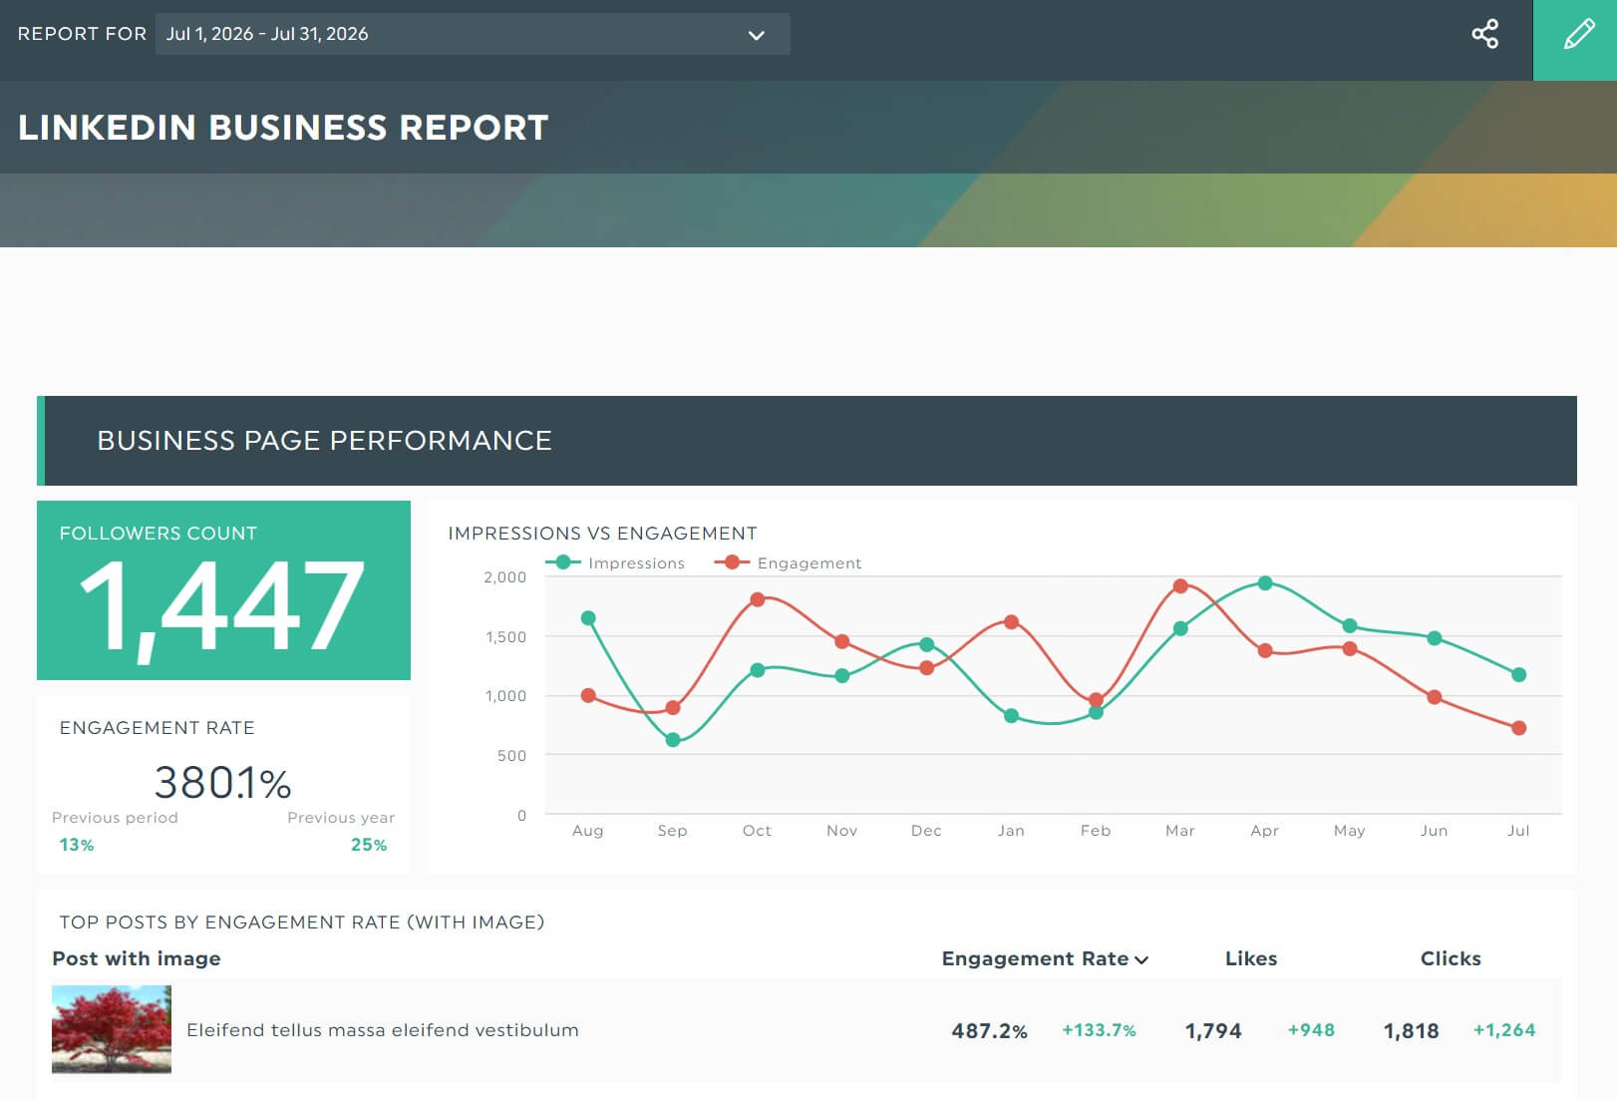The width and height of the screenshot is (1617, 1100).
Task: Select the Engagement data point for Jan
Action: click(x=1012, y=622)
